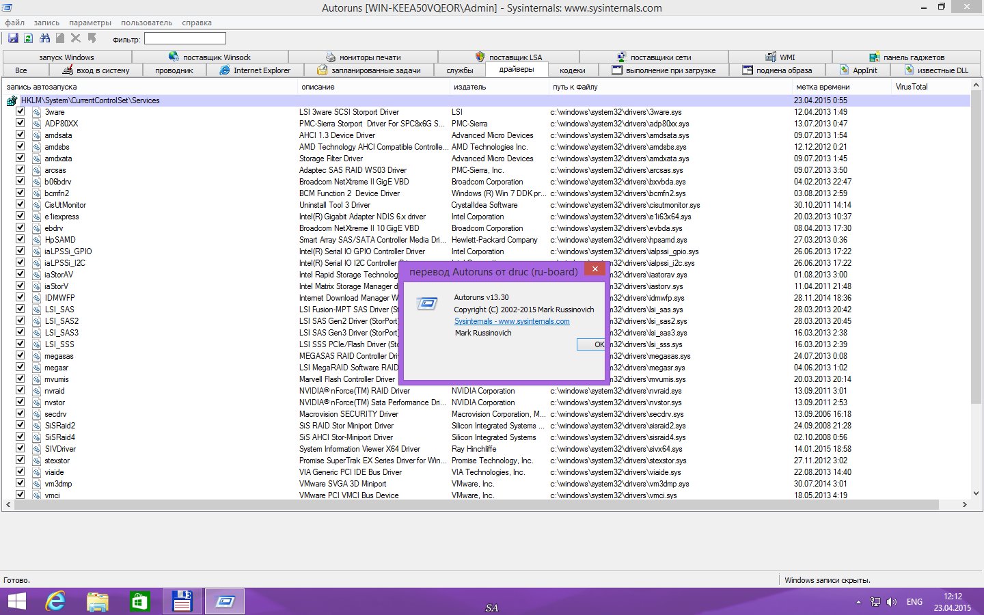Click the horizontal scrollbar left arrow
Screen dimensions: 984x615
coord(8,505)
